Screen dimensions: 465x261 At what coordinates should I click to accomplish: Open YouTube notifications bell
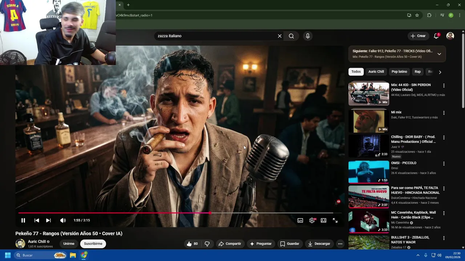pyautogui.click(x=436, y=36)
